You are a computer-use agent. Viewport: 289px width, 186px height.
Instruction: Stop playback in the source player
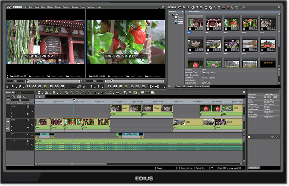pos(29,86)
